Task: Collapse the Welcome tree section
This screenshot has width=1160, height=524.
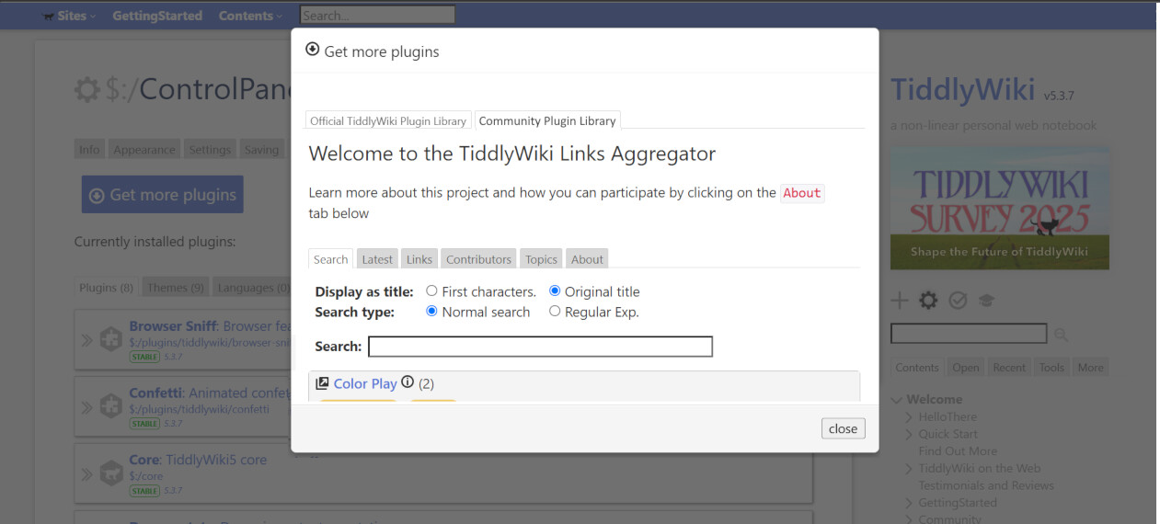Action: tap(897, 400)
